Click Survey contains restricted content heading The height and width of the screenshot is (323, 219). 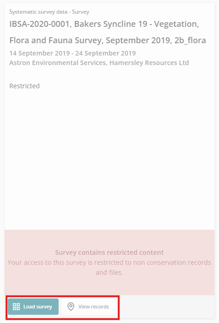tap(109, 252)
